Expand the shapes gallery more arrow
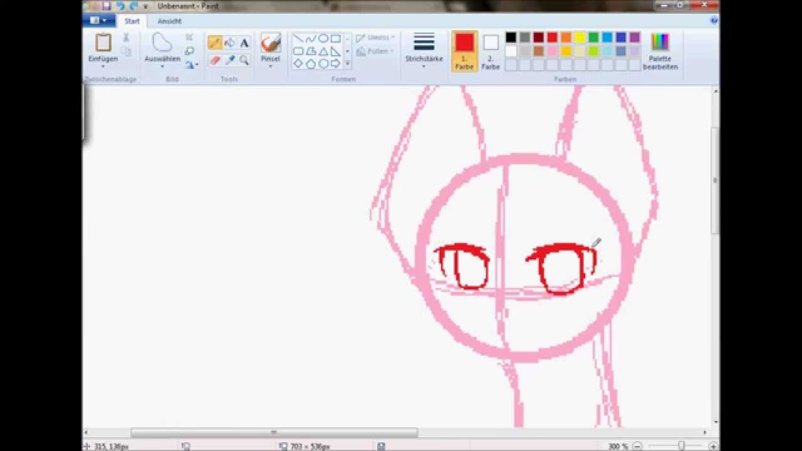802x451 pixels. pos(347,63)
